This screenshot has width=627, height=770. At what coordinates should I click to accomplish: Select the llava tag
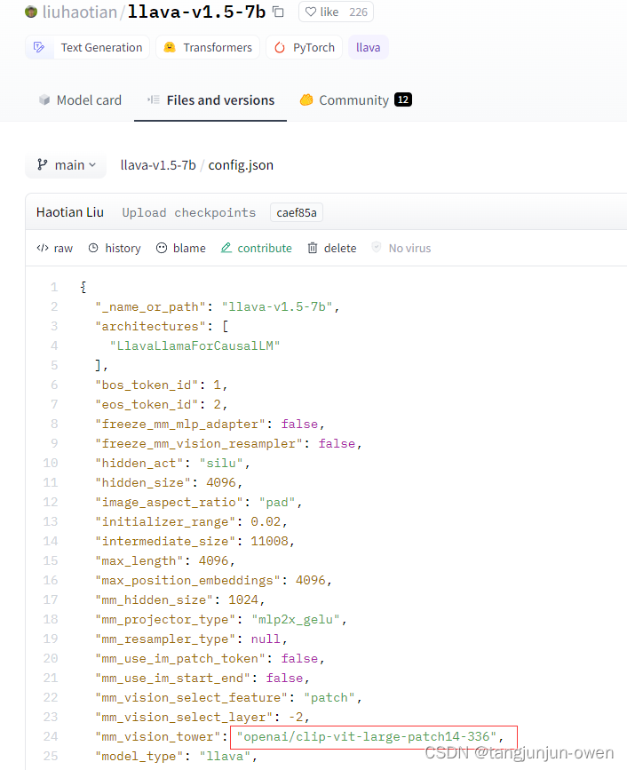pos(369,47)
